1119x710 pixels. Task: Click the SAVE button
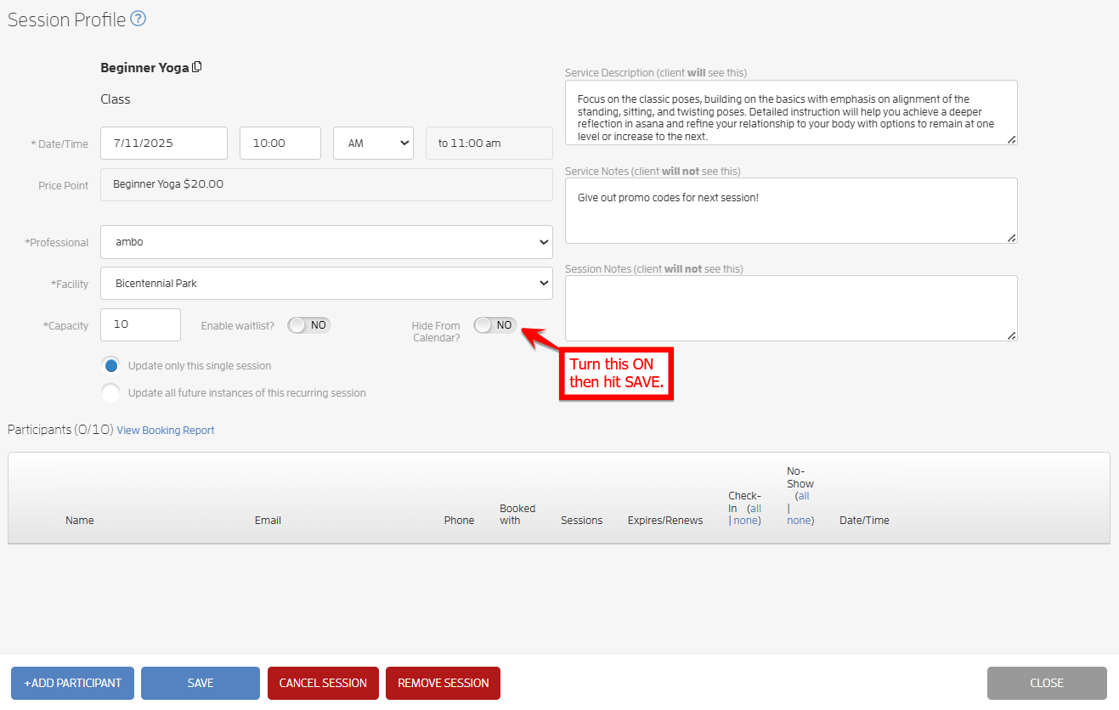pos(201,683)
